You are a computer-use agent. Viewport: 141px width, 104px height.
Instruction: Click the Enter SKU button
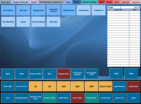click(x=8, y=86)
